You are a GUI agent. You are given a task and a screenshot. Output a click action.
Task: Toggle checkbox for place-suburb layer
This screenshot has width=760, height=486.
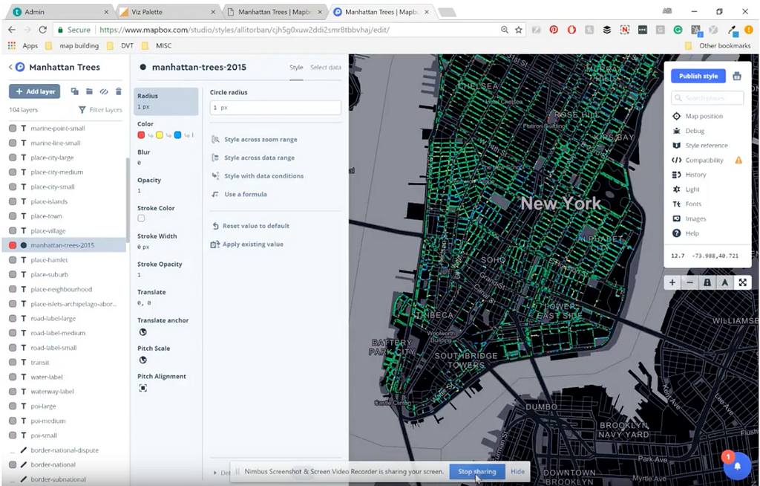point(13,274)
